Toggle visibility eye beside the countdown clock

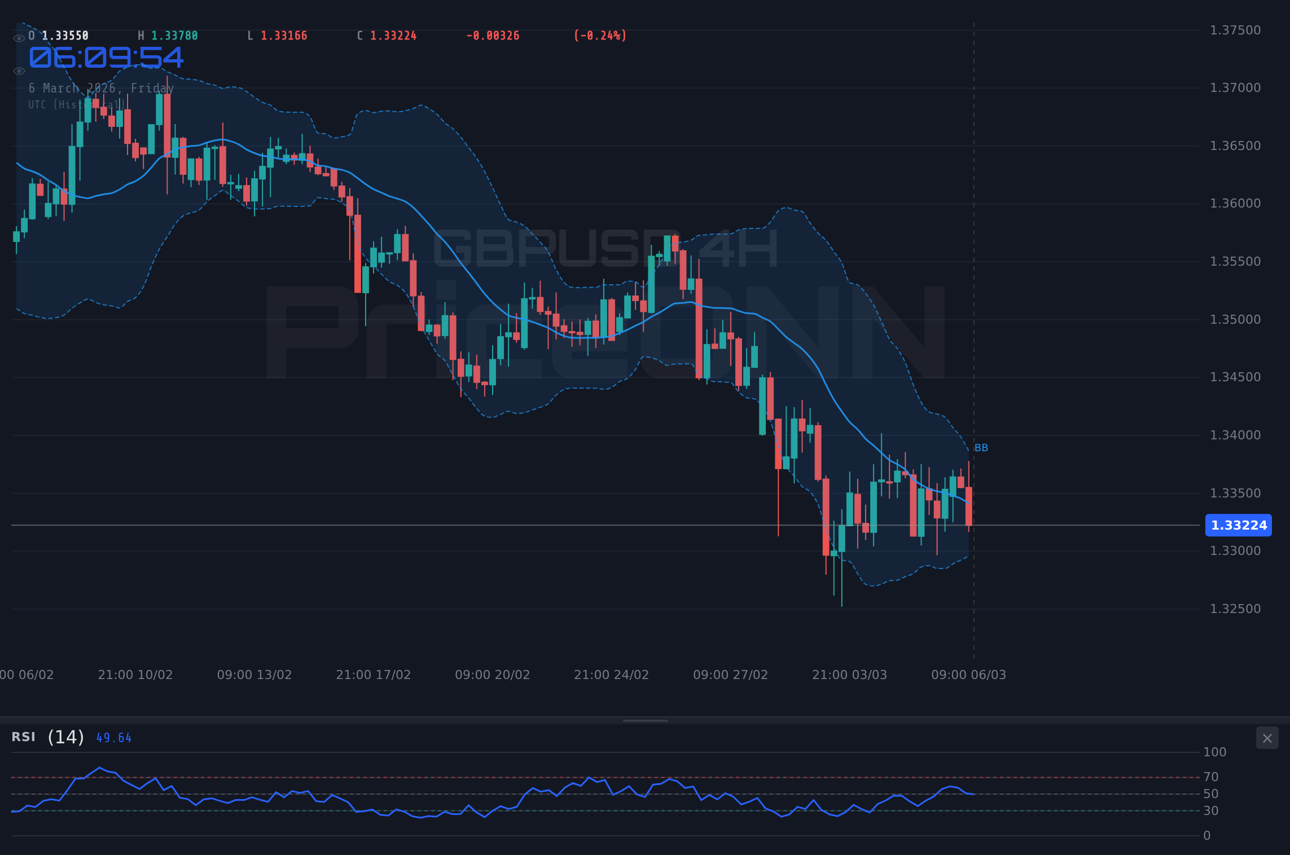click(19, 71)
